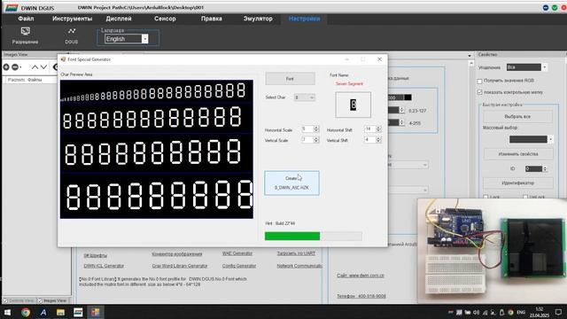Open Chrome from the taskbar
Image resolution: width=567 pixels, height=319 pixels.
[x=26, y=312]
